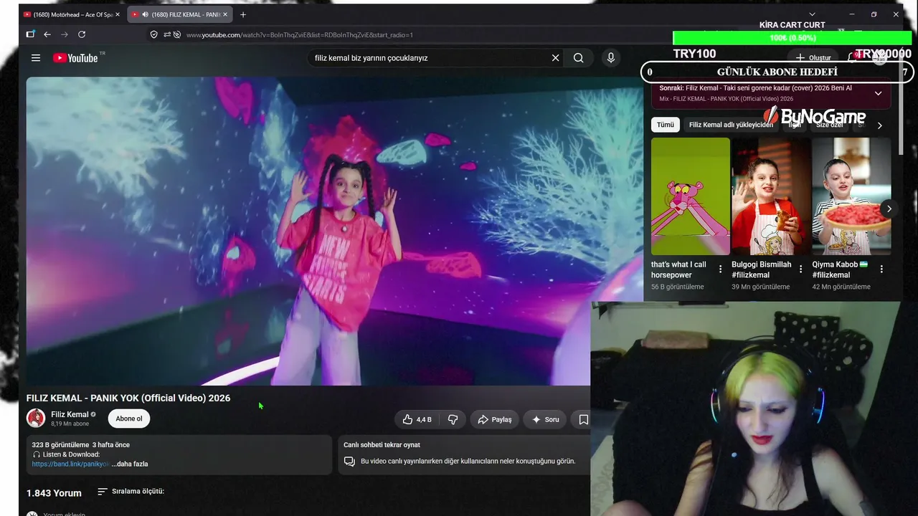Viewport: 918px width, 516px height.
Task: Subscribe with the 'Abone ol' button
Action: coord(129,419)
